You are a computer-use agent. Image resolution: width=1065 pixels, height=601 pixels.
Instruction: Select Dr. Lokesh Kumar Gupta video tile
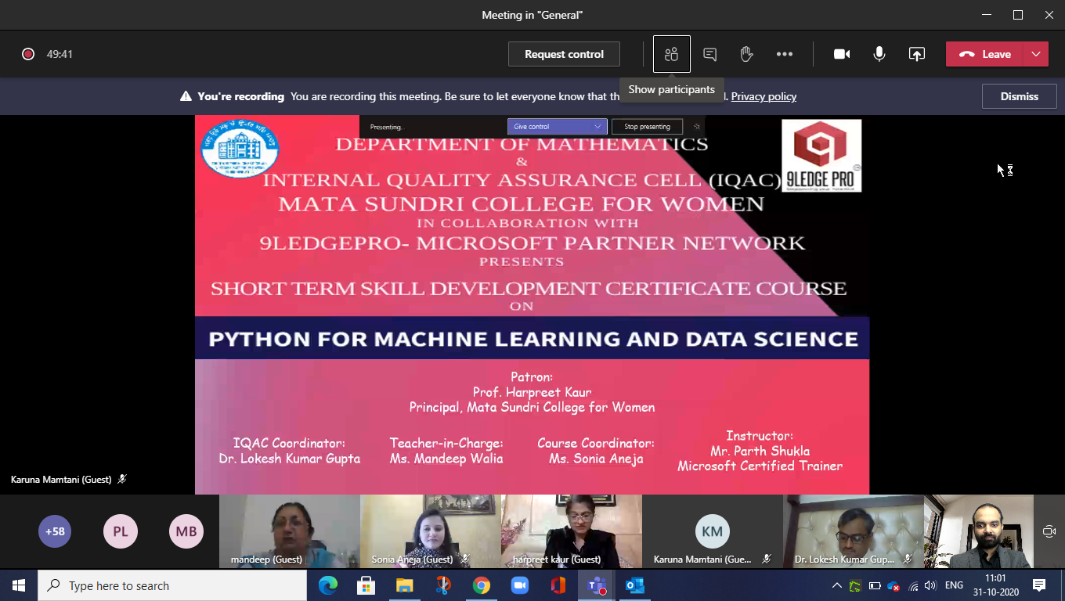coord(854,531)
